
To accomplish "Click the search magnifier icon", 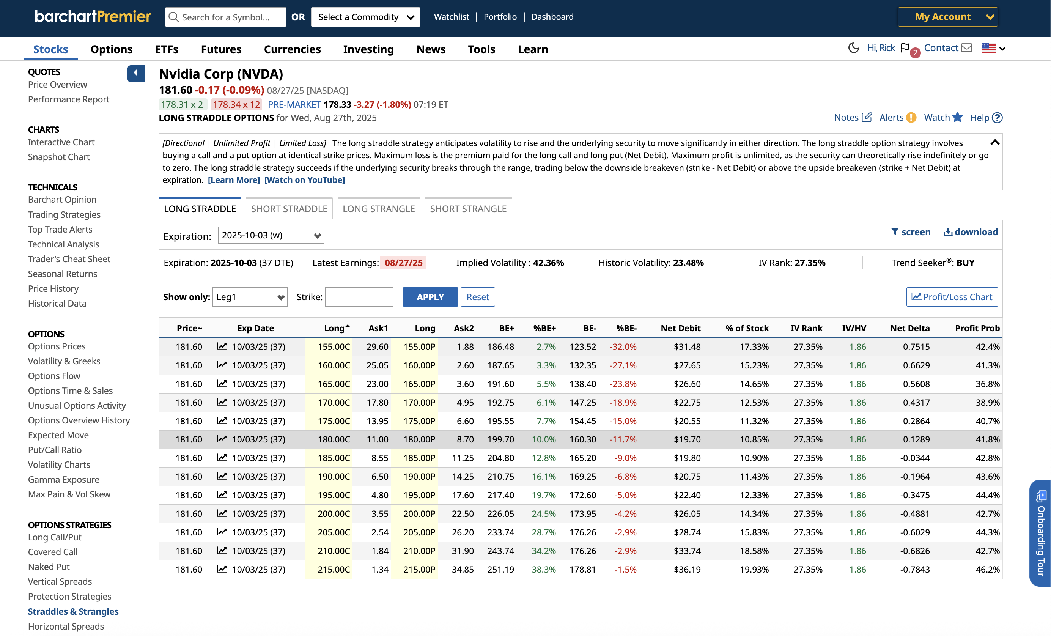I will (174, 17).
